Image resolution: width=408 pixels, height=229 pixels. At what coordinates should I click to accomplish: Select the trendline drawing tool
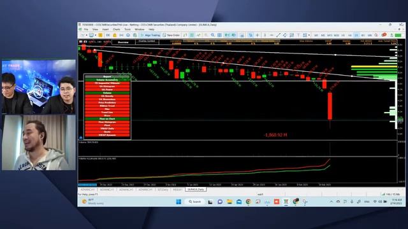278,35
